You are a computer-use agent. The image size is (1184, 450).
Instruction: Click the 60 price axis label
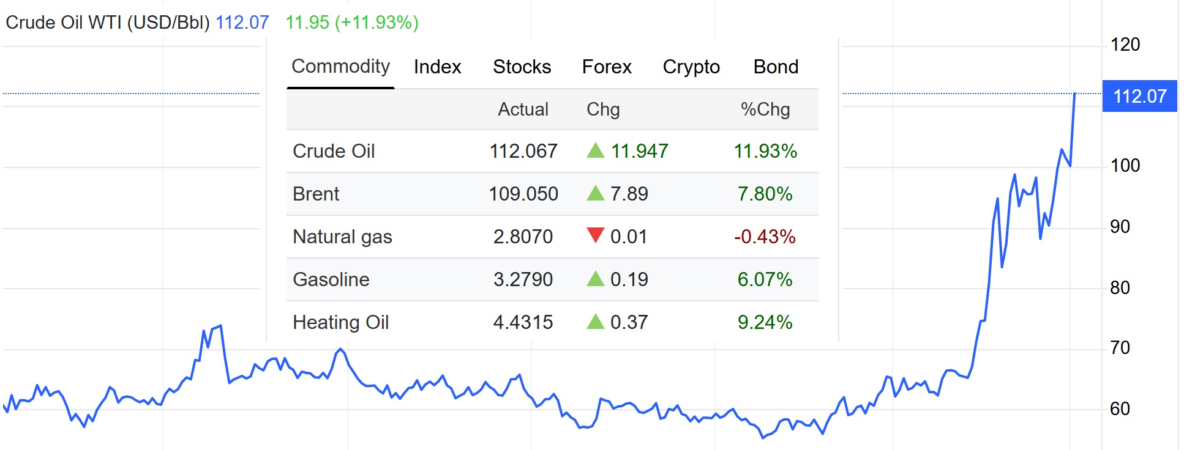pos(1120,409)
